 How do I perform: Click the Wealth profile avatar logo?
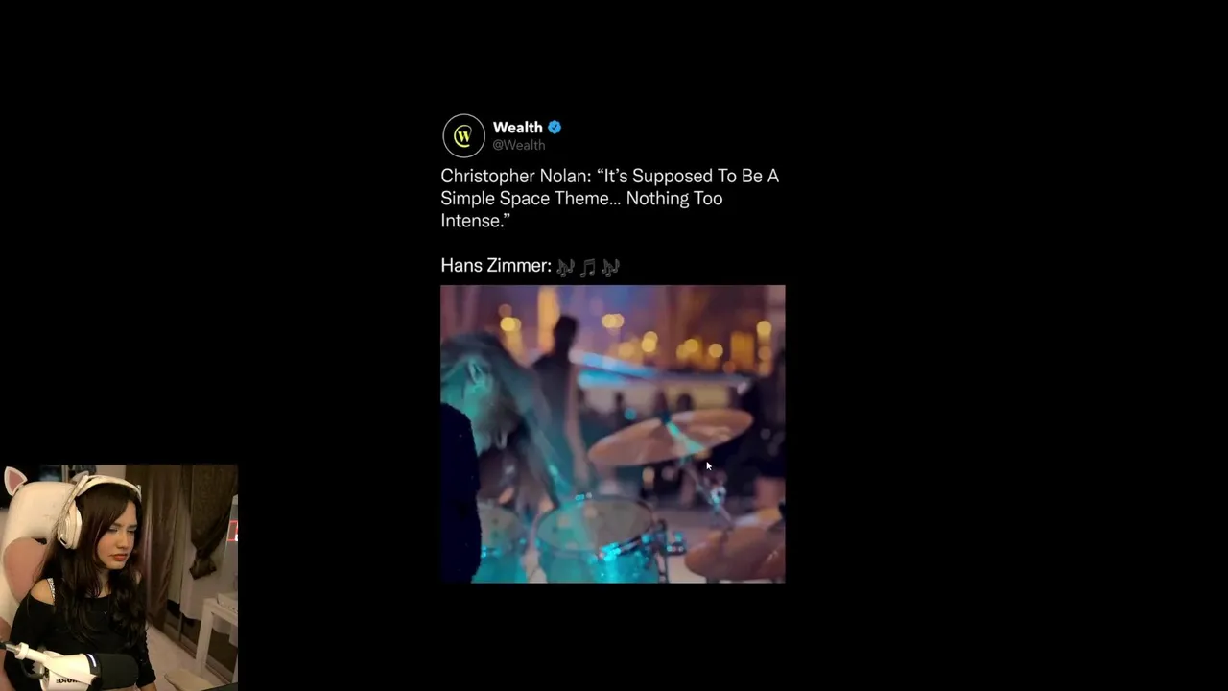tap(463, 135)
